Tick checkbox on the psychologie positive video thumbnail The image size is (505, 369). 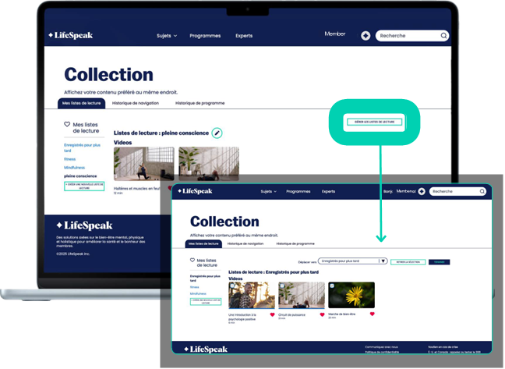(x=231, y=286)
